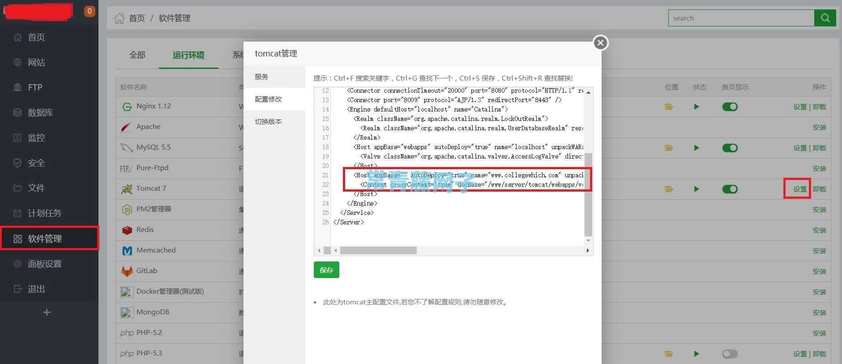Select 切换版本 tab in tomcat dialog
The width and height of the screenshot is (842, 364).
(274, 121)
